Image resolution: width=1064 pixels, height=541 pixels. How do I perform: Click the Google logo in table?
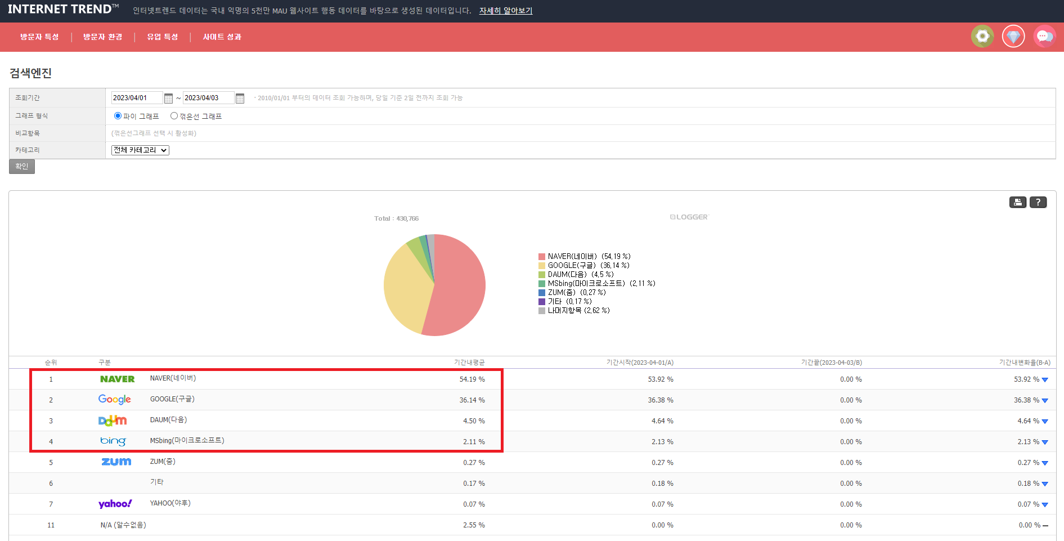pos(115,400)
